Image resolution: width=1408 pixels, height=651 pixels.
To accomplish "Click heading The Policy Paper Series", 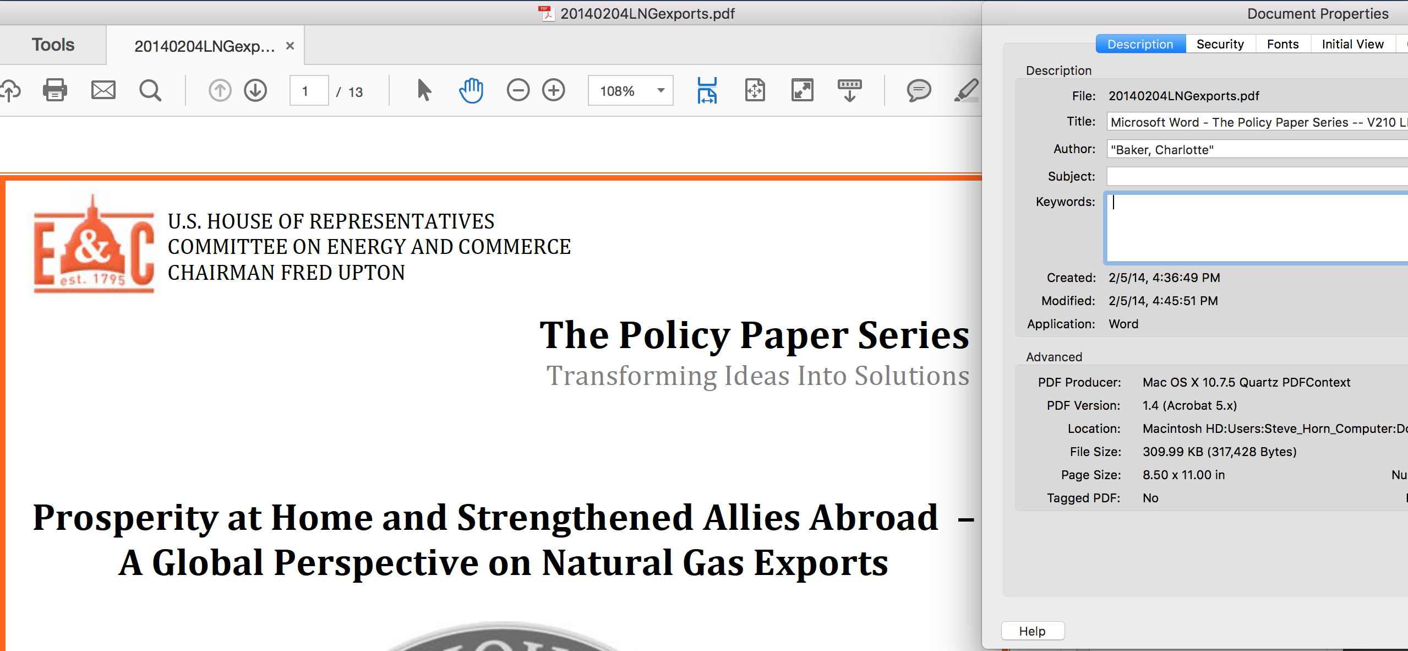I will pyautogui.click(x=755, y=335).
